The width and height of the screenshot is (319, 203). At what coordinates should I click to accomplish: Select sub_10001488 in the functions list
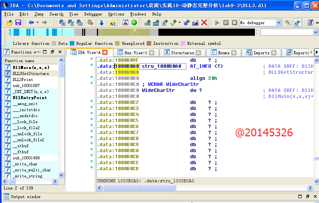tap(26, 158)
